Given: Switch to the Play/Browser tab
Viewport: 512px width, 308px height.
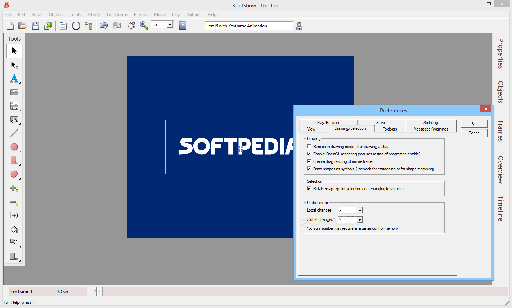Looking at the screenshot, I should pyautogui.click(x=328, y=122).
